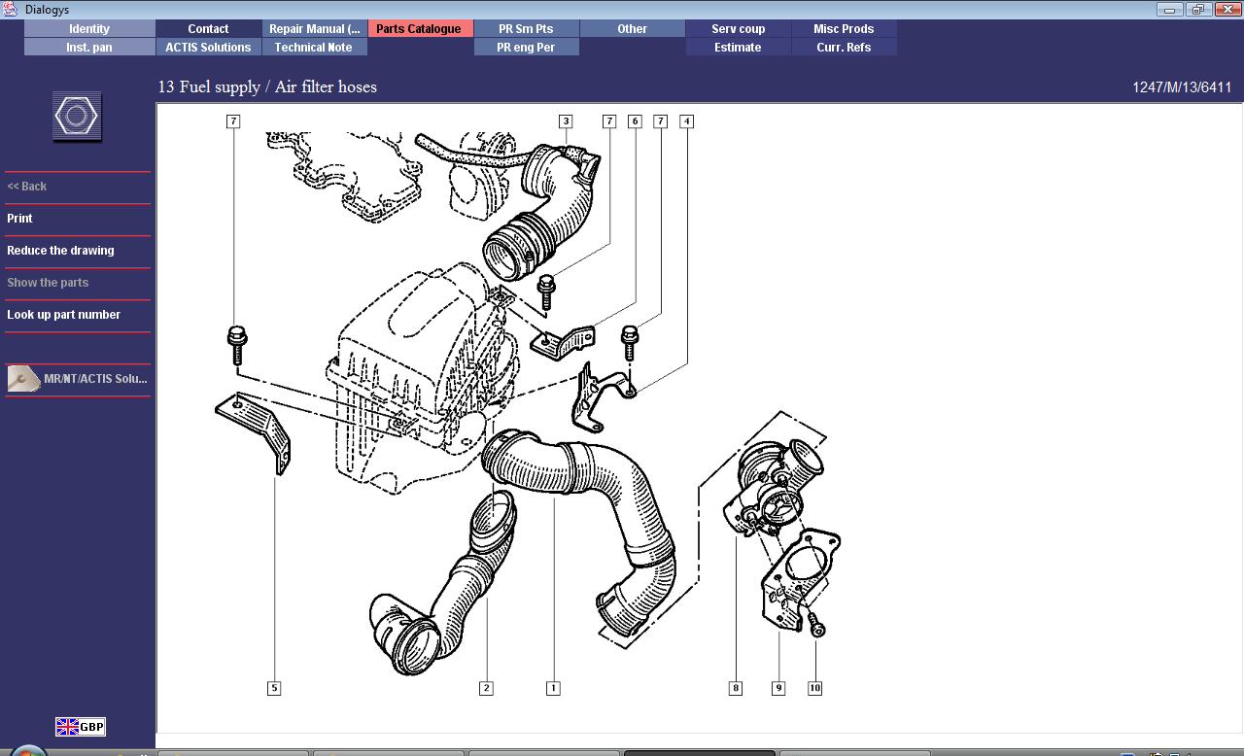The height and width of the screenshot is (756, 1244).
Task: Select part callout number 5 in diagram
Action: (x=274, y=688)
